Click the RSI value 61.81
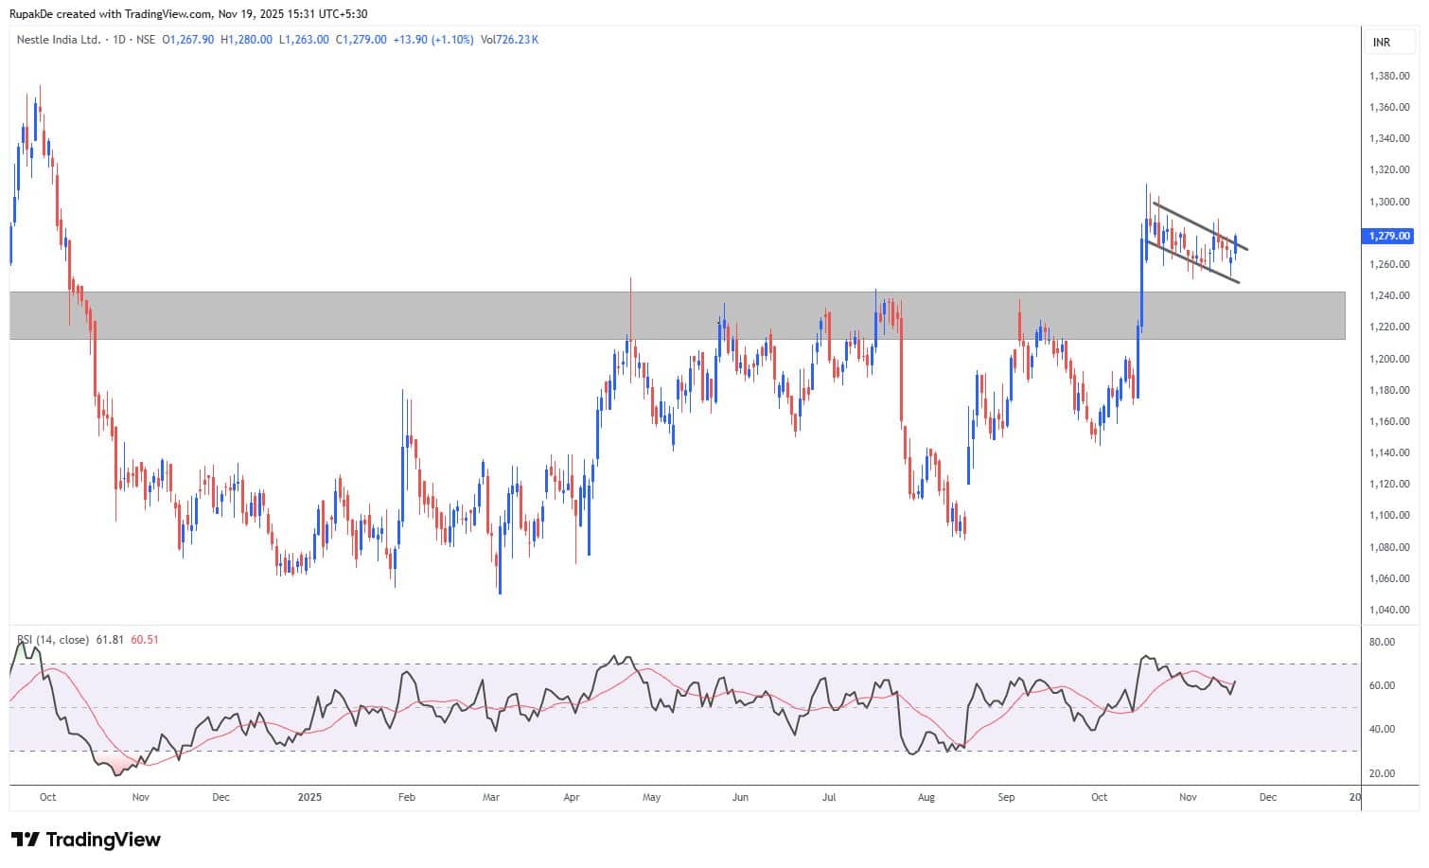The image size is (1429, 868). coord(110,640)
